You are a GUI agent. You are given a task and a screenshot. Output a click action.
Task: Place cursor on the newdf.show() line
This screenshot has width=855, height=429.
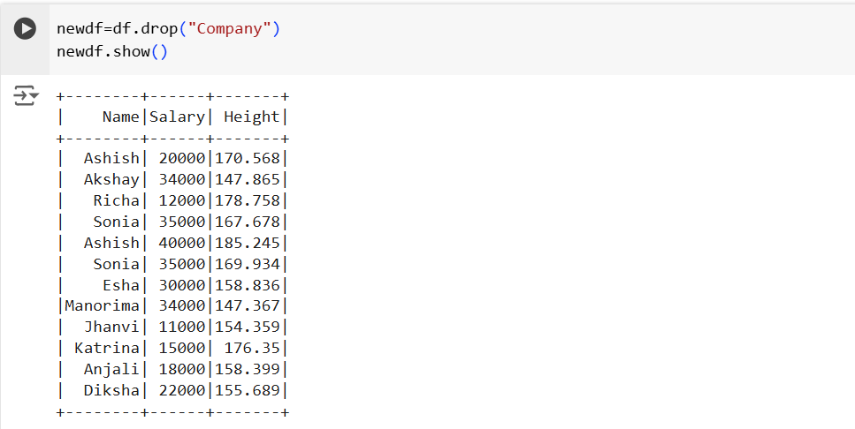[x=111, y=51]
